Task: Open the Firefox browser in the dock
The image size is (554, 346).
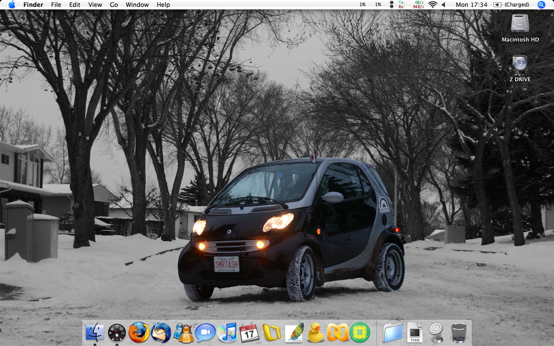Action: point(139,333)
